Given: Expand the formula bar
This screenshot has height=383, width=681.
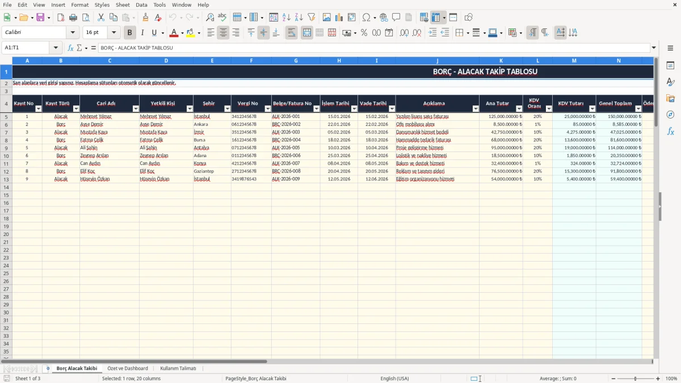Looking at the screenshot, I should pyautogui.click(x=654, y=48).
